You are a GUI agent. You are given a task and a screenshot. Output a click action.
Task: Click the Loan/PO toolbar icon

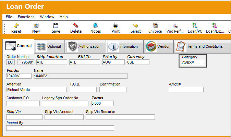(x=195, y=25)
